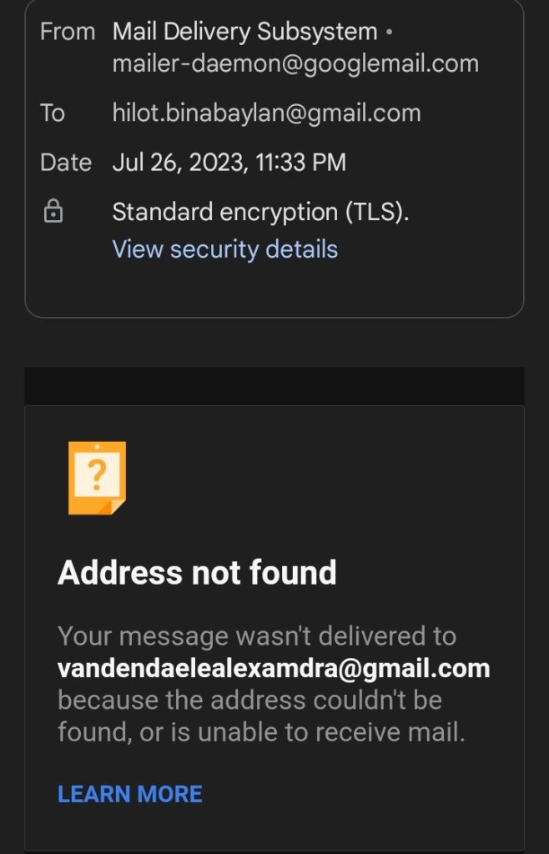Tap the black divider band above bounce card
This screenshot has width=549, height=854.
(274, 386)
